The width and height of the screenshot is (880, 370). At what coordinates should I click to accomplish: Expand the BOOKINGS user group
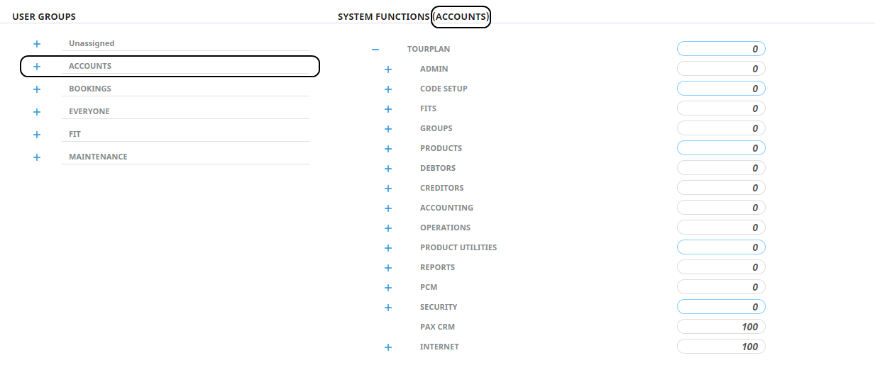37,89
